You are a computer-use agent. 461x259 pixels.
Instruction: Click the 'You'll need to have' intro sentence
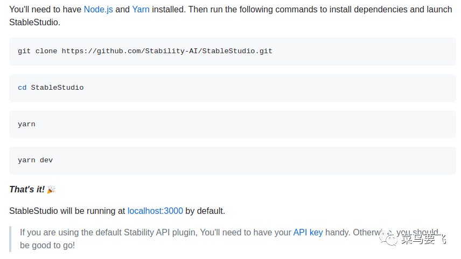(x=230, y=16)
